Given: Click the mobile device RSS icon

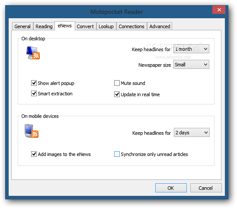Looking at the screenshot, I should click(x=32, y=131).
